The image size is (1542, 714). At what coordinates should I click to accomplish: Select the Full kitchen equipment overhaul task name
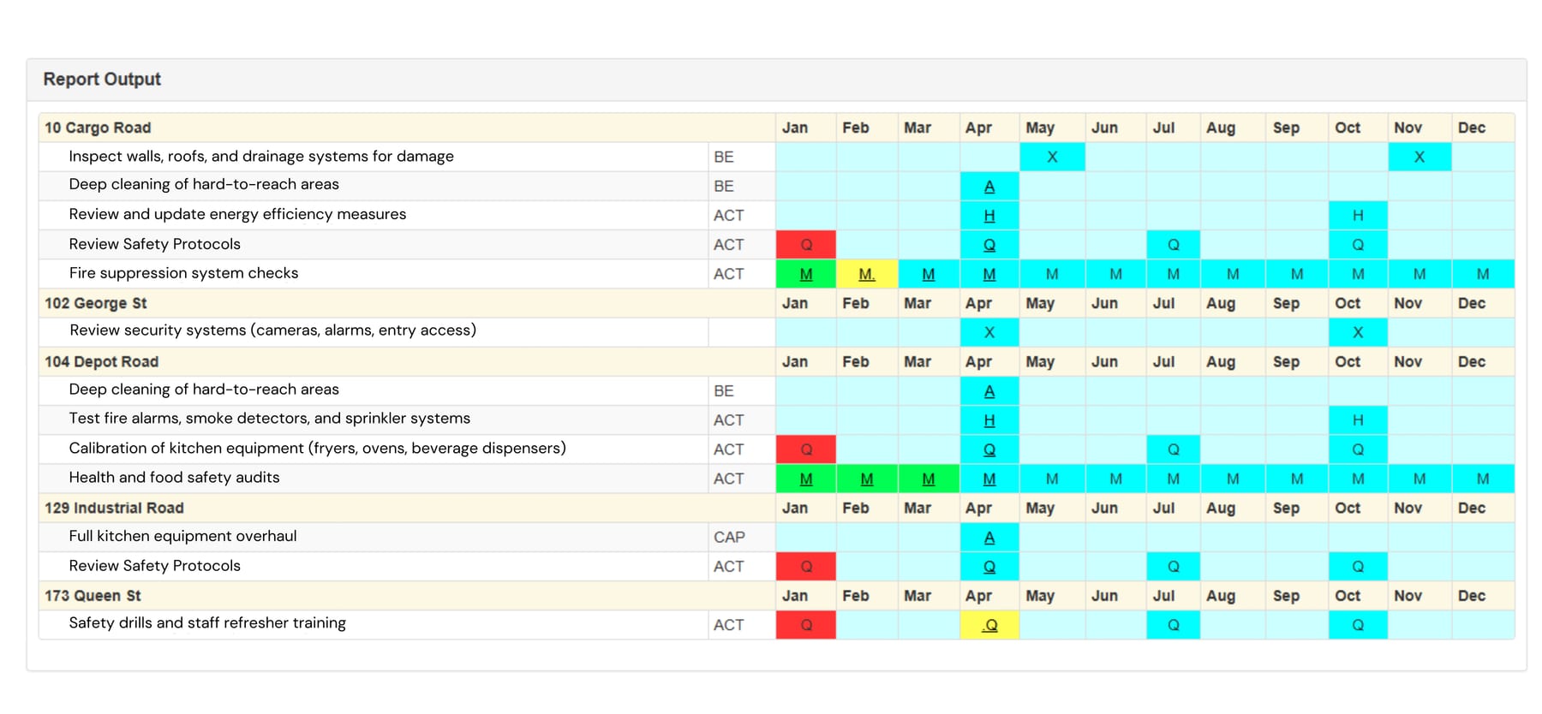coord(182,536)
